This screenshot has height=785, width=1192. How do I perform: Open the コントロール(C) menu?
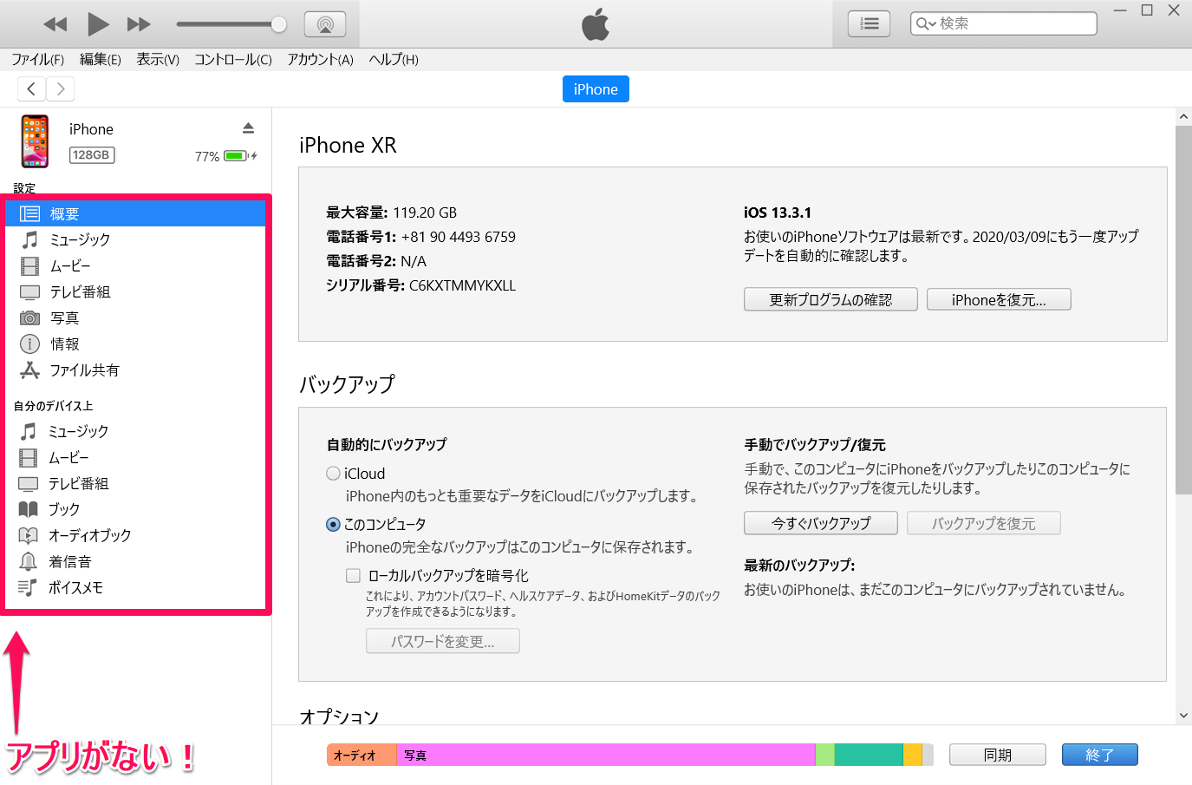click(232, 60)
